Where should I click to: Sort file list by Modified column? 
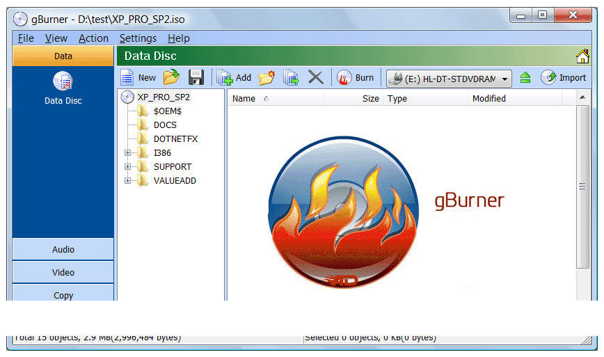515,99
